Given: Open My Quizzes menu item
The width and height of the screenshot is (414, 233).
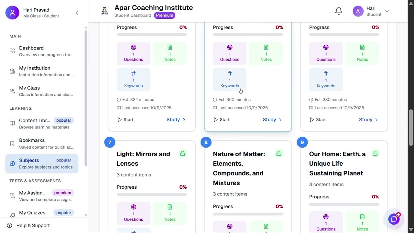Looking at the screenshot, I should (42, 214).
